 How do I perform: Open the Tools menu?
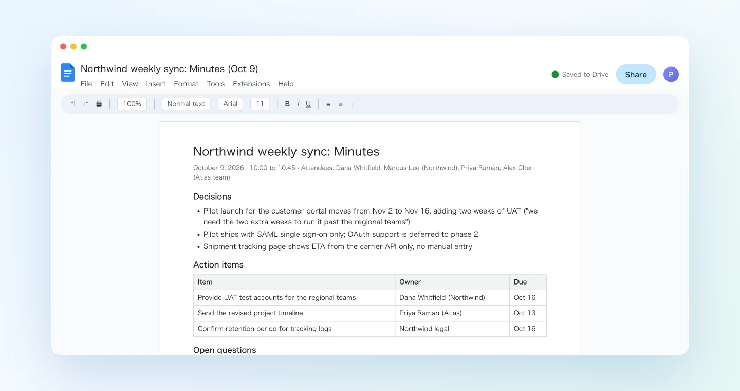(216, 84)
